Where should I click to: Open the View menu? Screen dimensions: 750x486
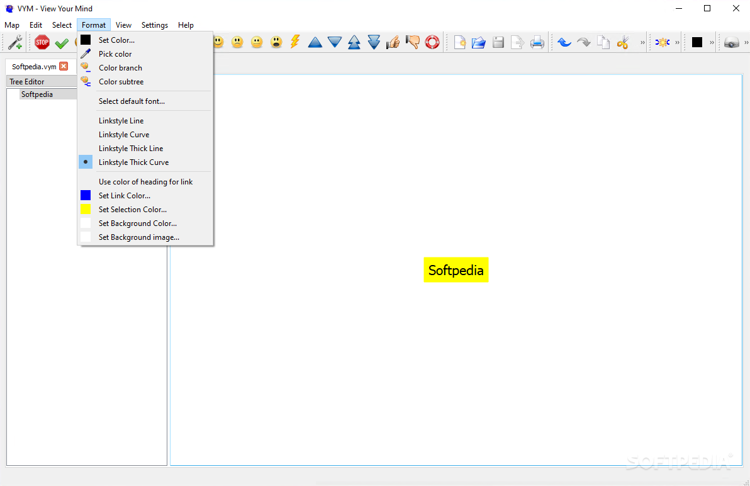coord(123,25)
